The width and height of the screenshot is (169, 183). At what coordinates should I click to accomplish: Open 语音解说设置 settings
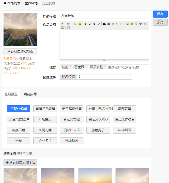pyautogui.click(x=71, y=109)
